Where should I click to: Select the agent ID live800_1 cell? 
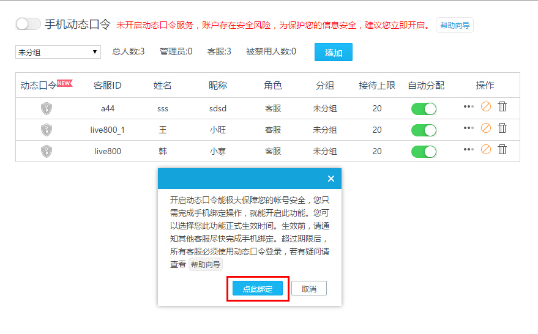107,130
